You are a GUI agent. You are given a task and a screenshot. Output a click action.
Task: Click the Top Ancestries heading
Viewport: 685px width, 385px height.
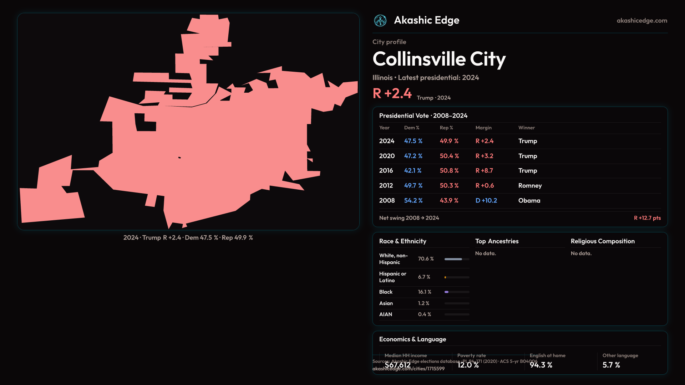(497, 241)
